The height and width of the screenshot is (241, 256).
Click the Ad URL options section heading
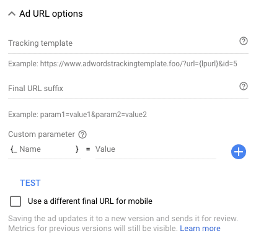(x=51, y=14)
